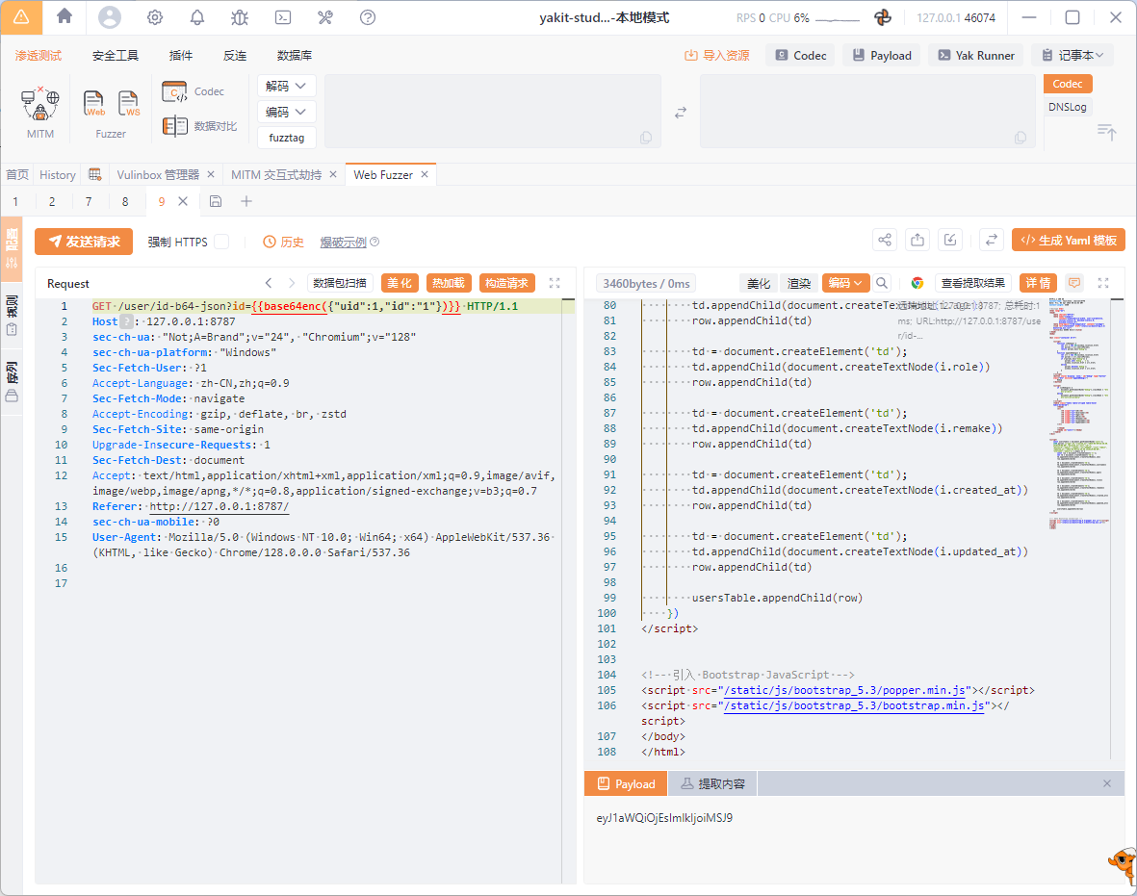The image size is (1137, 896).
Task: Open the 安全工具 menu
Action: point(116,55)
